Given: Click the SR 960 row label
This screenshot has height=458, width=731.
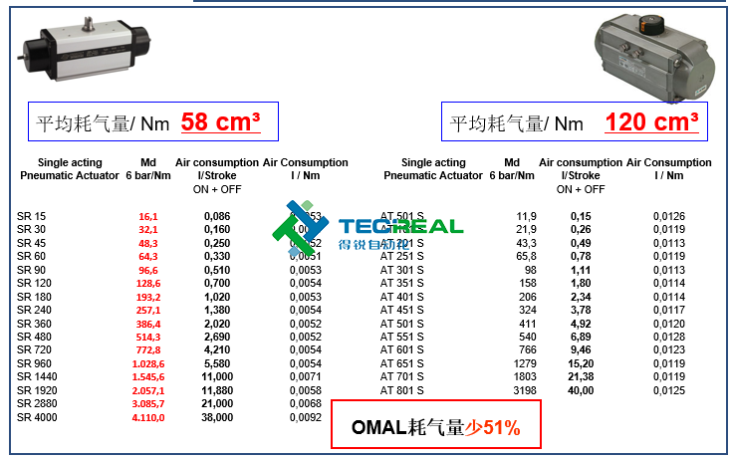Looking at the screenshot, I should 35,363.
